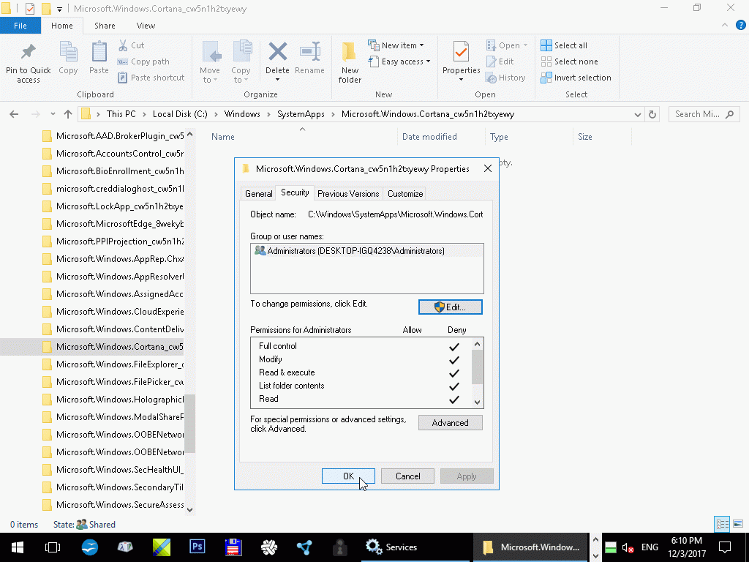This screenshot has width=749, height=562.
Task: Click the muted volume tray icon
Action: [x=628, y=547]
